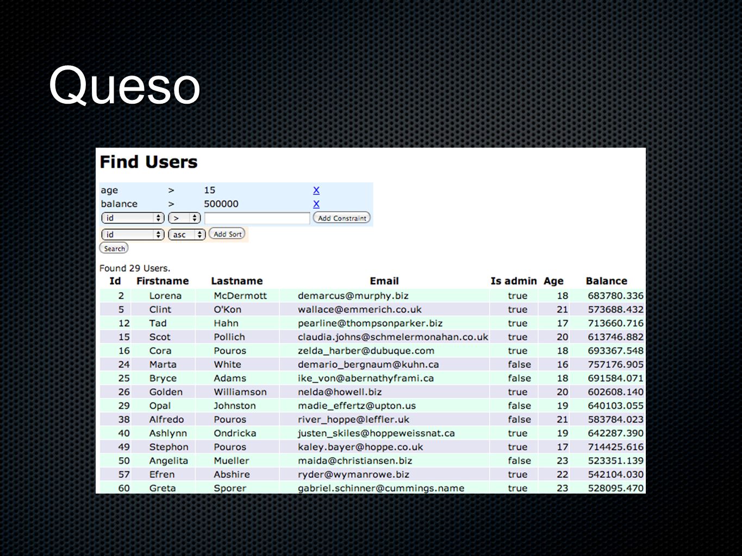Click email nelda@howell.biz
742x556 pixels.
[x=339, y=392]
